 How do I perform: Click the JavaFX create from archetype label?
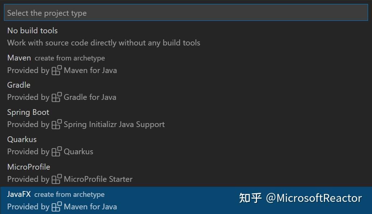point(69,195)
